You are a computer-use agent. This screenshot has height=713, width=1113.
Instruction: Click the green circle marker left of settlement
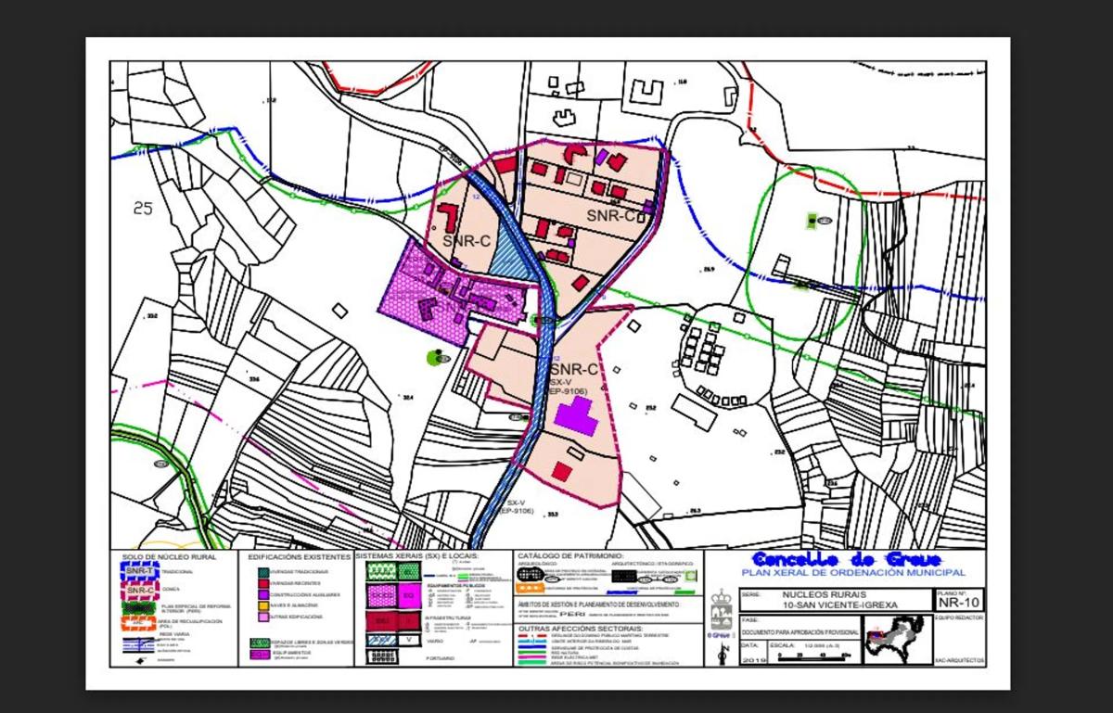click(x=433, y=357)
